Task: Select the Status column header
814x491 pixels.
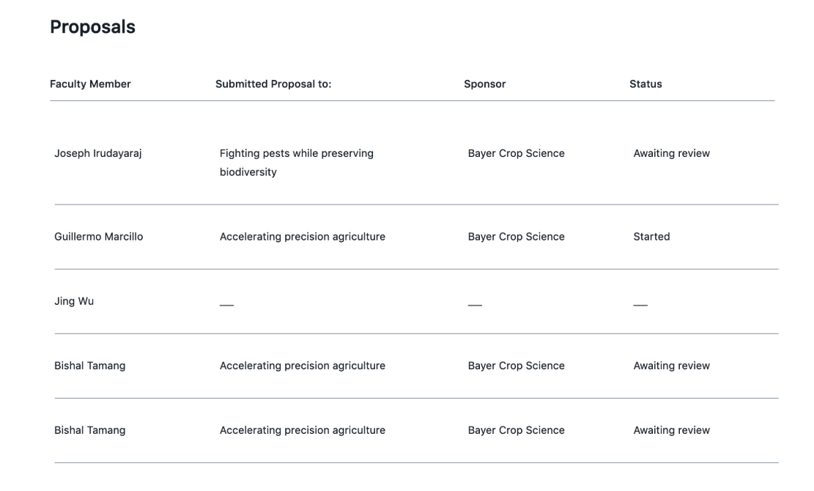Action: (x=645, y=84)
